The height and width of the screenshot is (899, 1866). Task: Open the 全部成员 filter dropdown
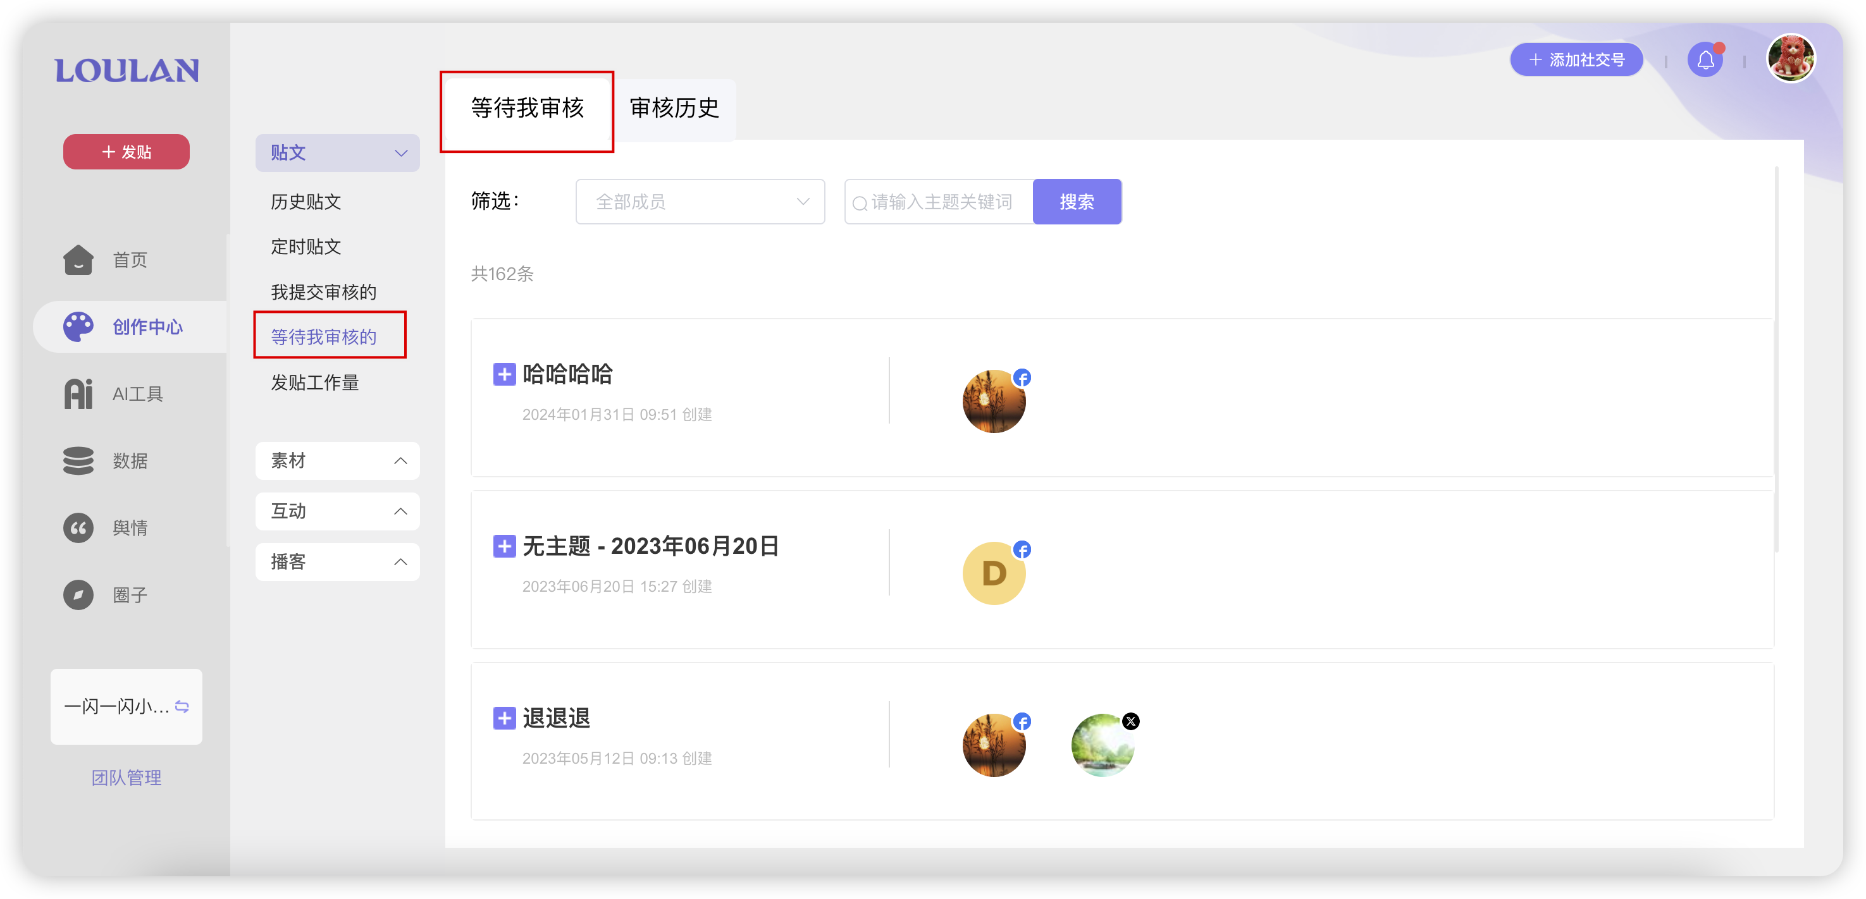(x=700, y=202)
